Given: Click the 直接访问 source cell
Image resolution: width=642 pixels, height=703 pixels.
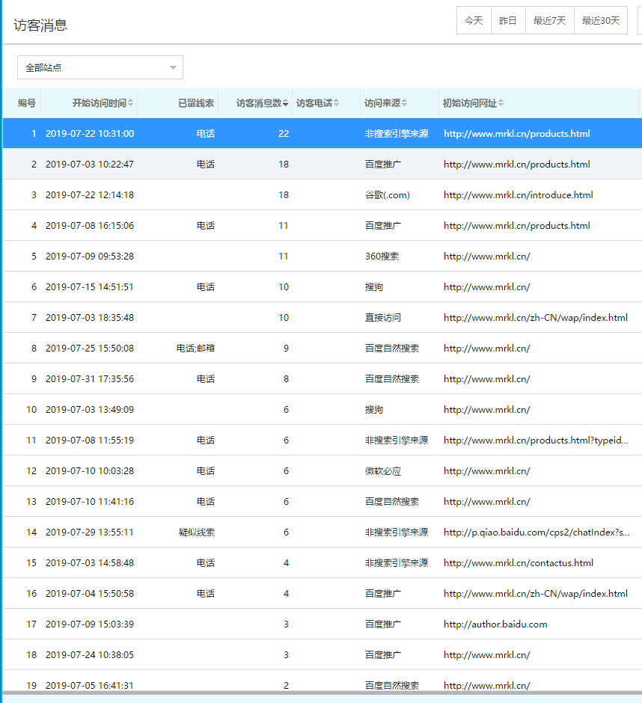Looking at the screenshot, I should [x=382, y=317].
